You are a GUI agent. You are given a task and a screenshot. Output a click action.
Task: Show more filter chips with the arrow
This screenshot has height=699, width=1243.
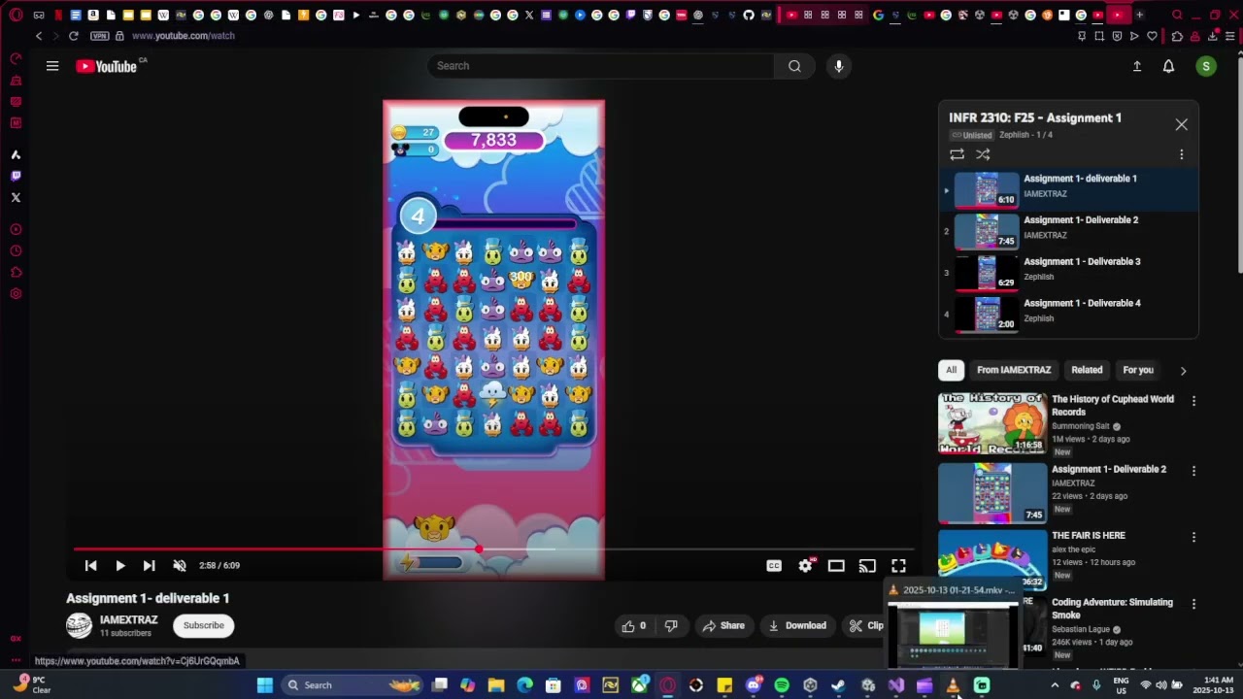click(x=1183, y=370)
